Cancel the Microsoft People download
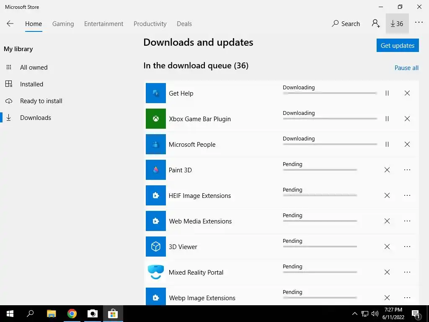Image resolution: width=429 pixels, height=322 pixels. point(407,144)
